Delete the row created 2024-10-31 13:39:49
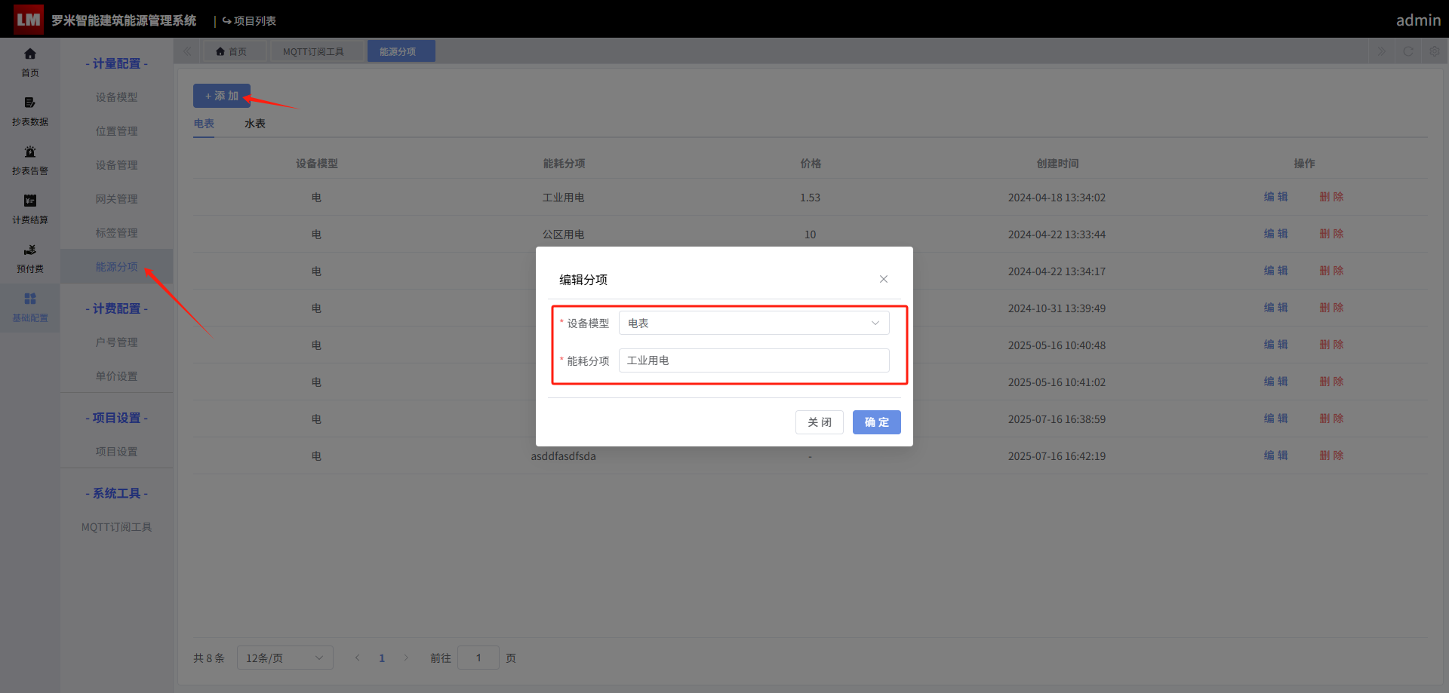 [1332, 308]
